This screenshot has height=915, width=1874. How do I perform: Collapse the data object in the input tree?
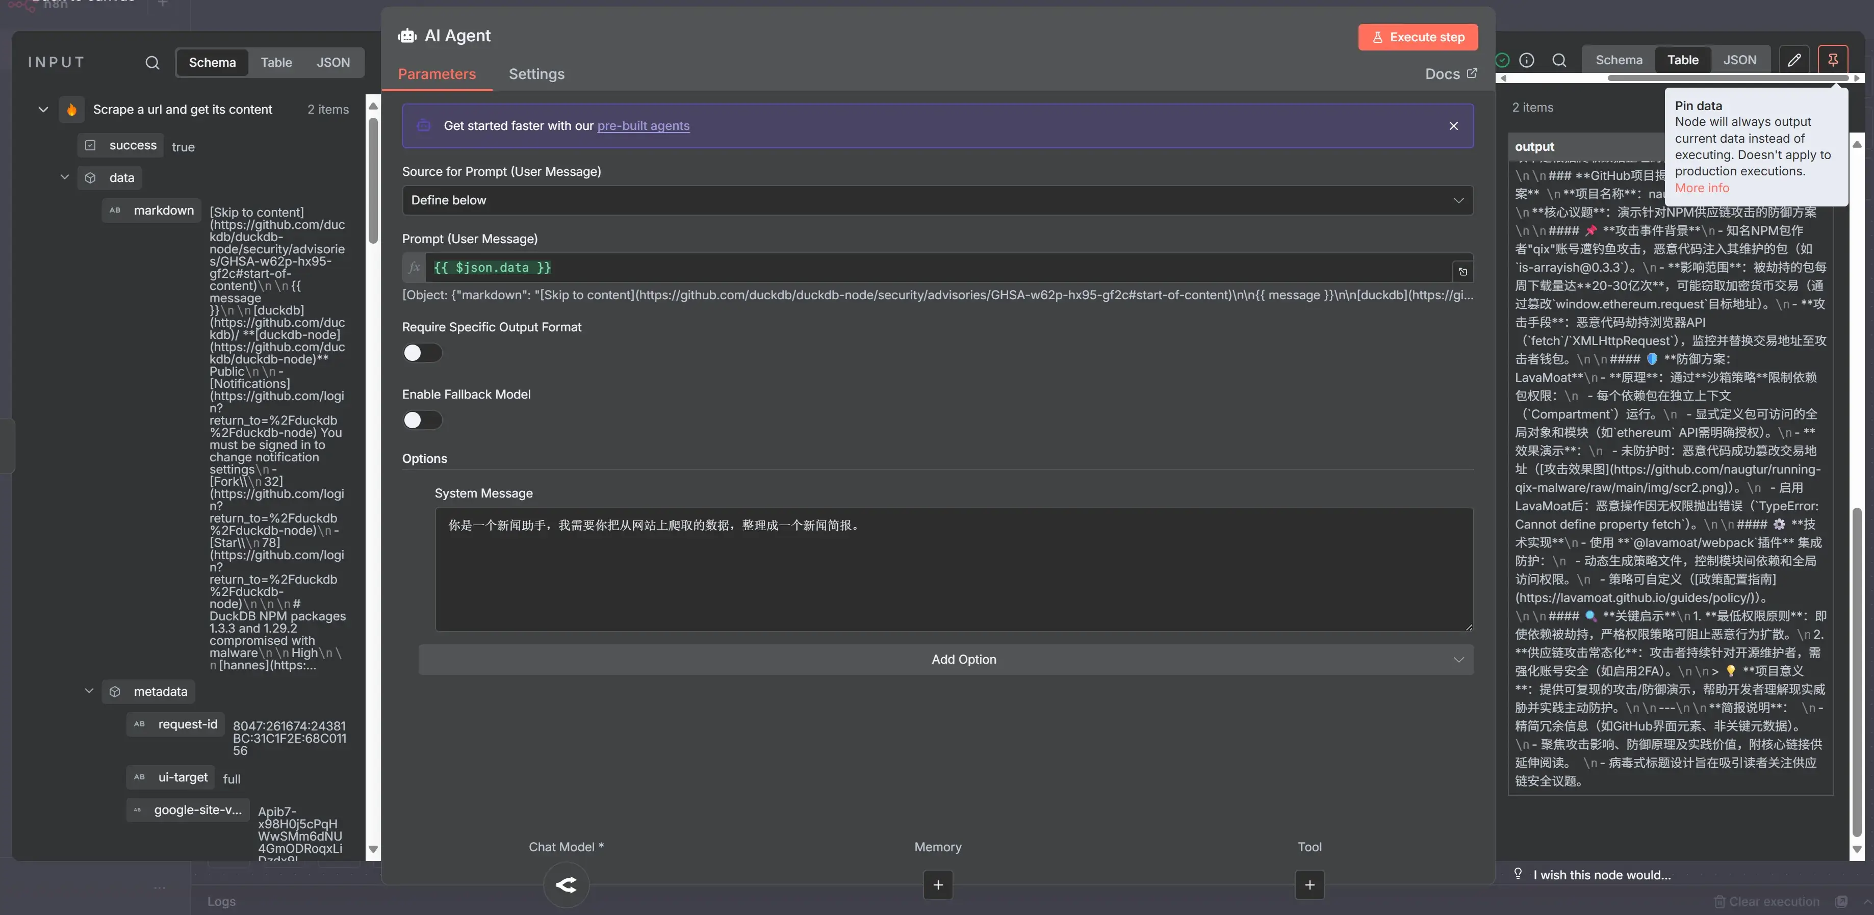pos(65,177)
